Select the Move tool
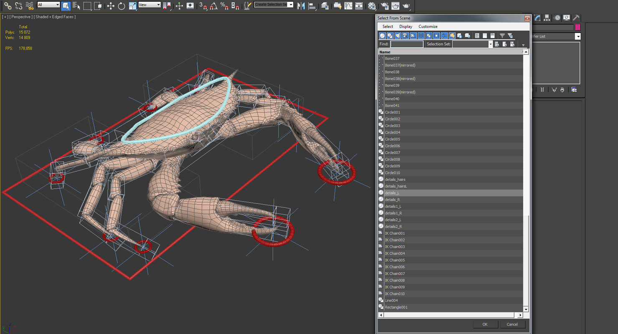The height and width of the screenshot is (334, 618). pyautogui.click(x=111, y=5)
